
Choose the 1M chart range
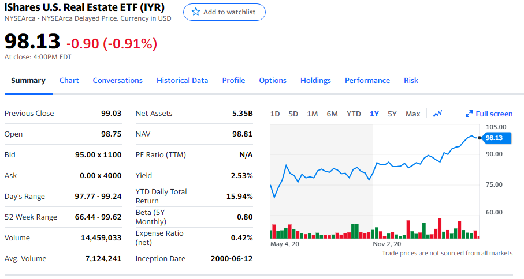pyautogui.click(x=312, y=114)
